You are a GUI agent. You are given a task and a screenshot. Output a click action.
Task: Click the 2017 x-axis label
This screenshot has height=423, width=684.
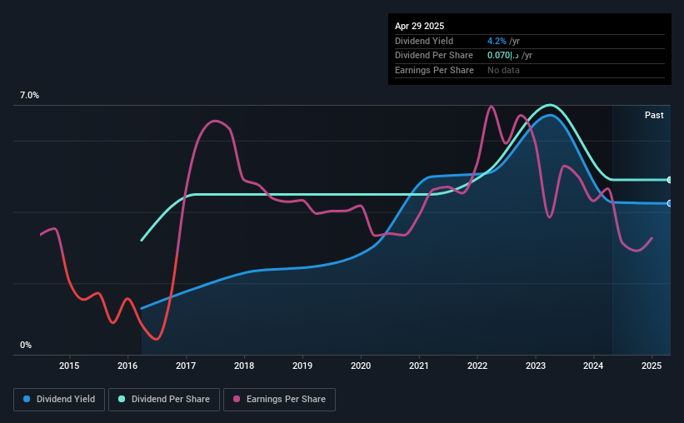coord(186,366)
